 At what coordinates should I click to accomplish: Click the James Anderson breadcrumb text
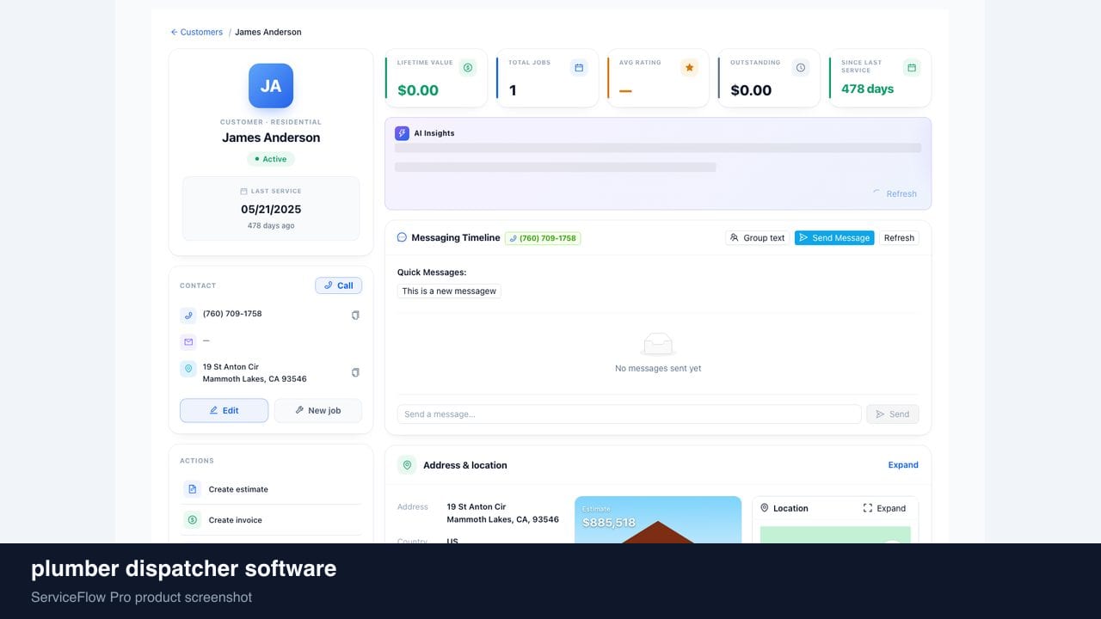(268, 32)
